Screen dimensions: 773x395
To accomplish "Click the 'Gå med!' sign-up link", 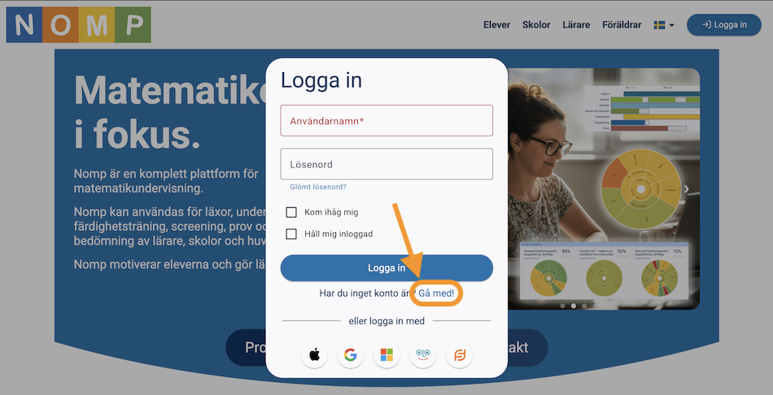I will [436, 293].
